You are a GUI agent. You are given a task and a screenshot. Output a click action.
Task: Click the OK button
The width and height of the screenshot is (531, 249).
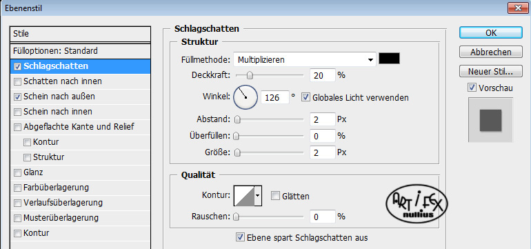[x=491, y=32]
